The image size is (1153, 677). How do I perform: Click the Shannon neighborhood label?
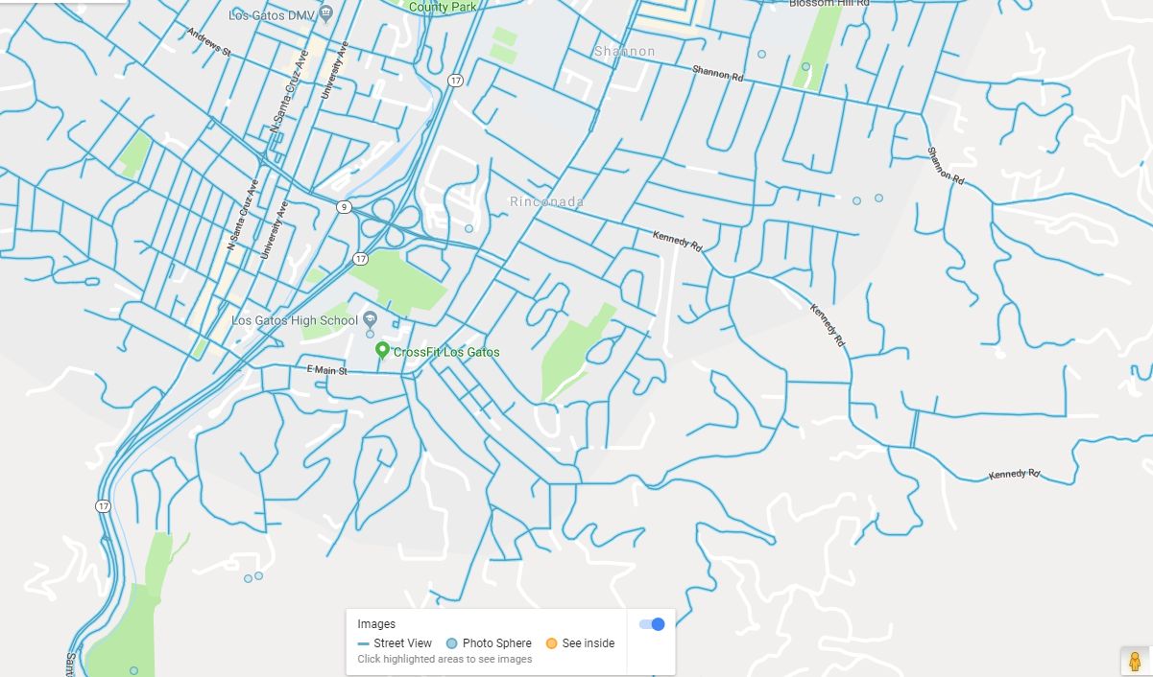pyautogui.click(x=624, y=51)
